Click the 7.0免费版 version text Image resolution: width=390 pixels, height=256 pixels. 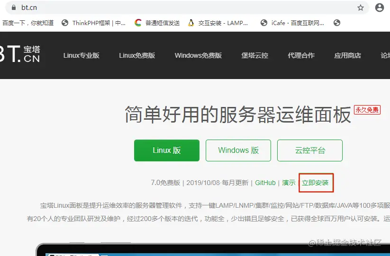coord(165,183)
